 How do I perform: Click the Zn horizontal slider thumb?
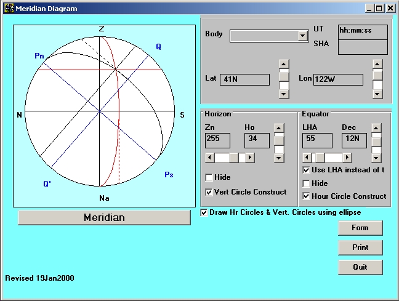[234, 158]
